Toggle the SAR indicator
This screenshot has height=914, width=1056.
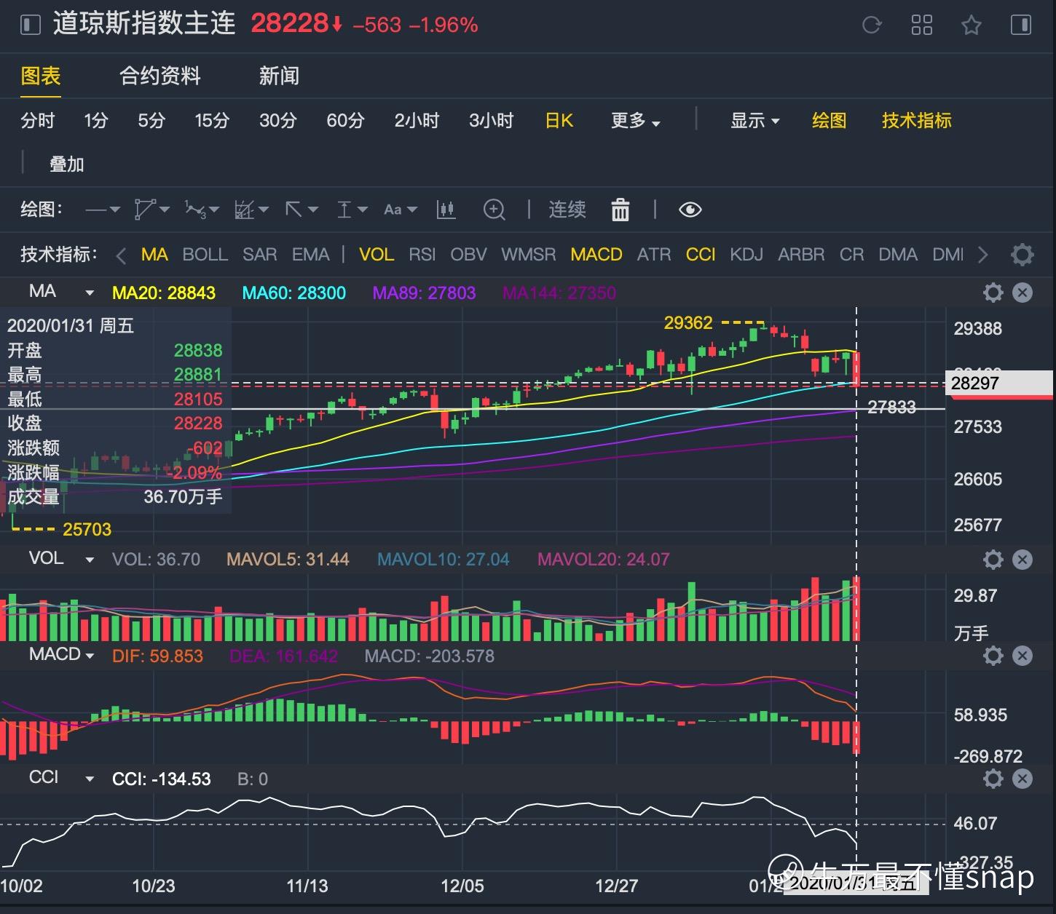click(x=259, y=255)
